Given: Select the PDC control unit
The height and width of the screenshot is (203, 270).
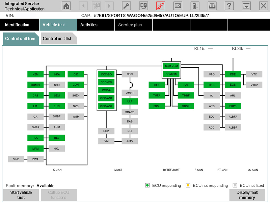Looking at the screenshot, I should 35,138.
